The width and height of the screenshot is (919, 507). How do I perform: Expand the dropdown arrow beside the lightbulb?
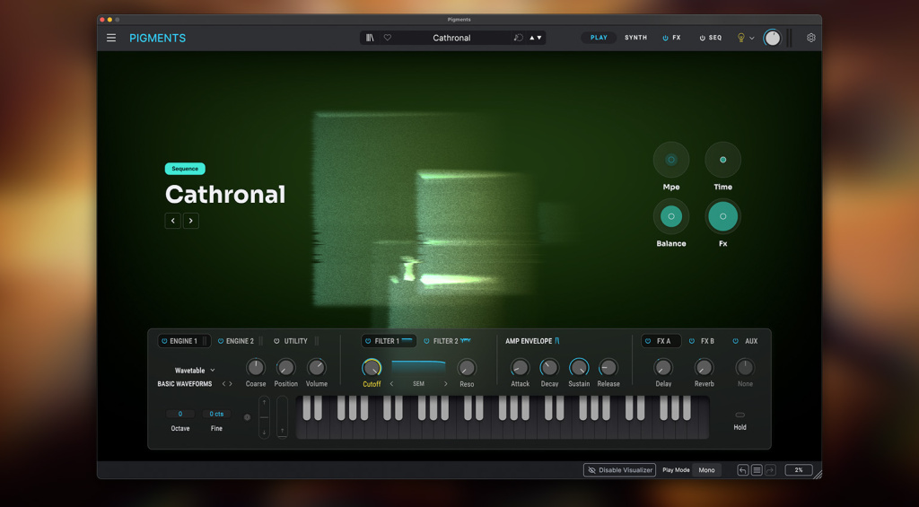[x=752, y=38]
